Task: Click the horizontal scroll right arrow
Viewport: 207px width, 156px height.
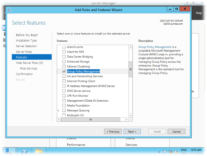Action: (126, 120)
